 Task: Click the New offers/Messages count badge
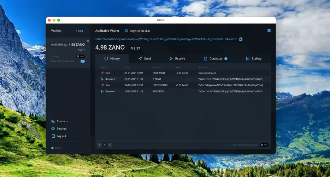pos(83,61)
